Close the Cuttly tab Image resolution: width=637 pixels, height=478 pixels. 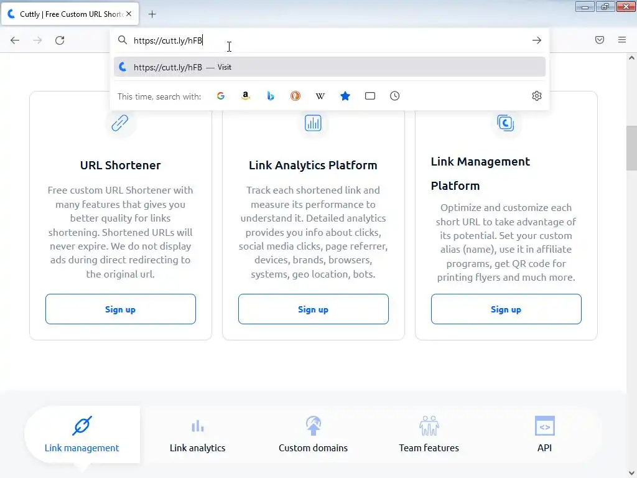pos(129,14)
